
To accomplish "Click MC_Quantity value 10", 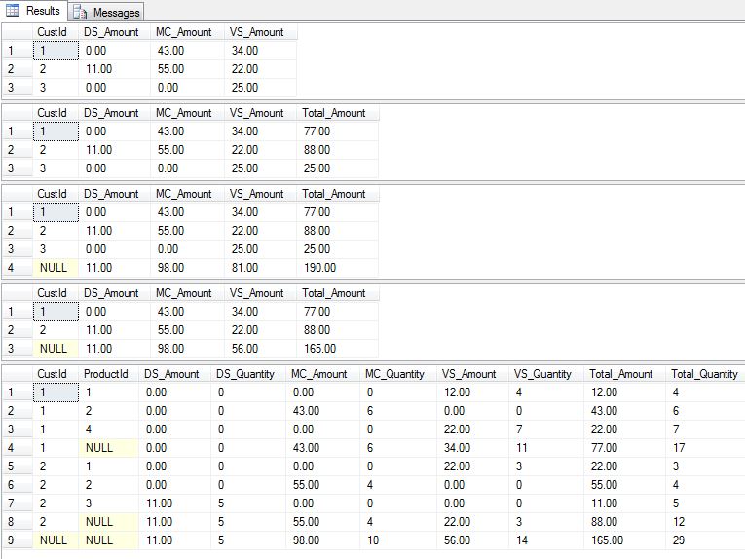I will 398,540.
